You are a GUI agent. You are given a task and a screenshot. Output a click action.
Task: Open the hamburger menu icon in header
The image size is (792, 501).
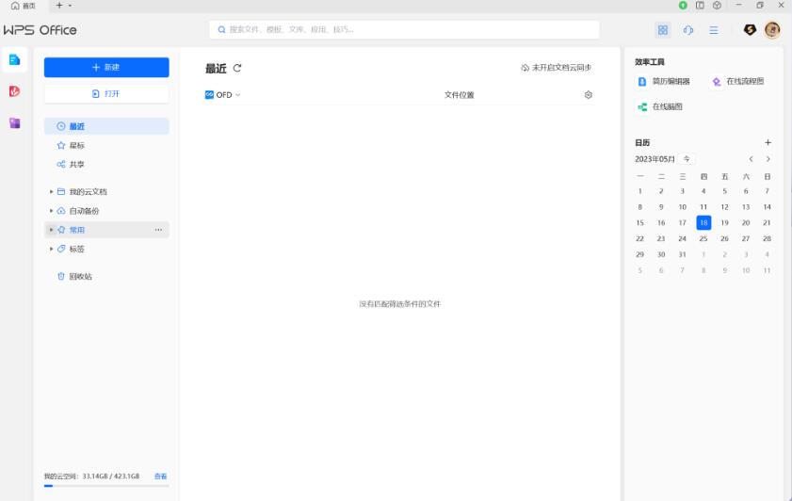coord(714,30)
